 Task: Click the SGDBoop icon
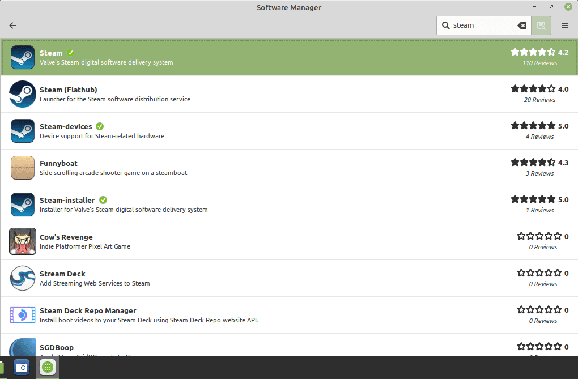(23, 347)
